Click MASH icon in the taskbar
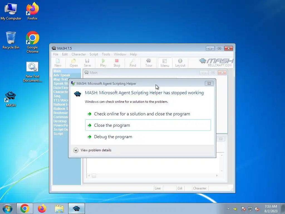The image size is (285, 214). coord(76,208)
